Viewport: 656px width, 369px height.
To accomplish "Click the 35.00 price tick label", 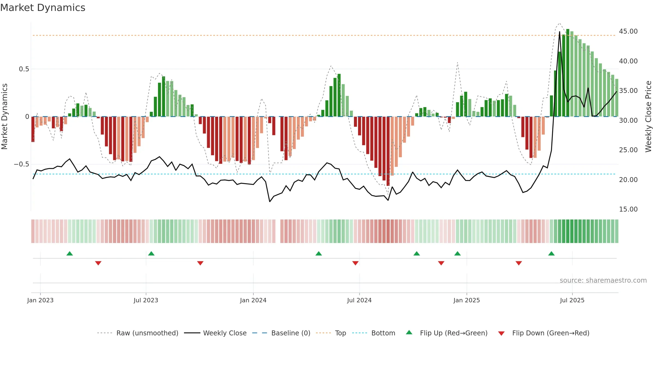I will (628, 90).
